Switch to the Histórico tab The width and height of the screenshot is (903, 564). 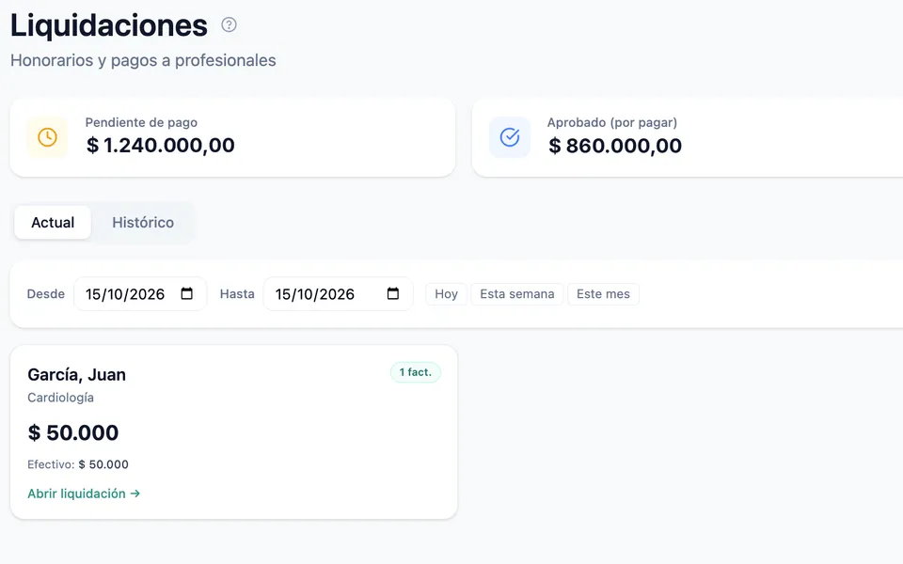[x=143, y=222]
